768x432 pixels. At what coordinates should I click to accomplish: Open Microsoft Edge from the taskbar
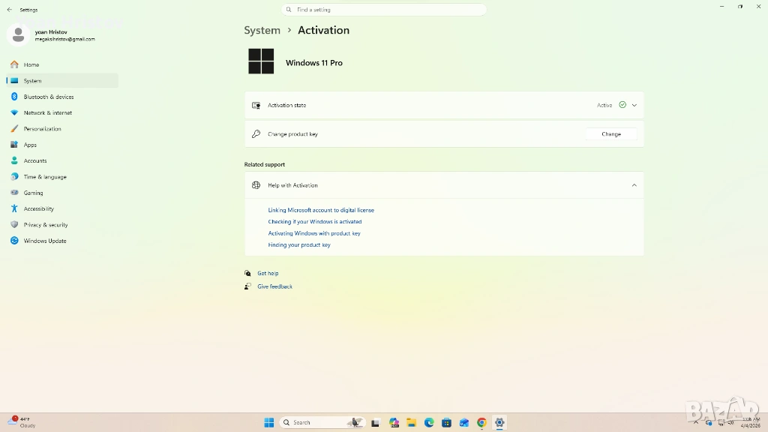[429, 423]
